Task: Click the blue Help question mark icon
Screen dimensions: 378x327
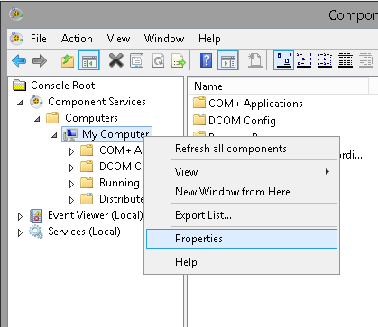Action: (x=206, y=60)
